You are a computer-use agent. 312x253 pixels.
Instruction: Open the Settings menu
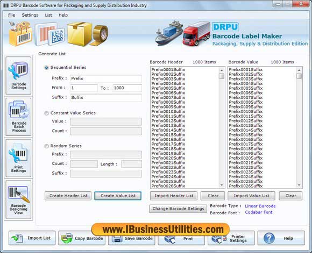pos(30,15)
